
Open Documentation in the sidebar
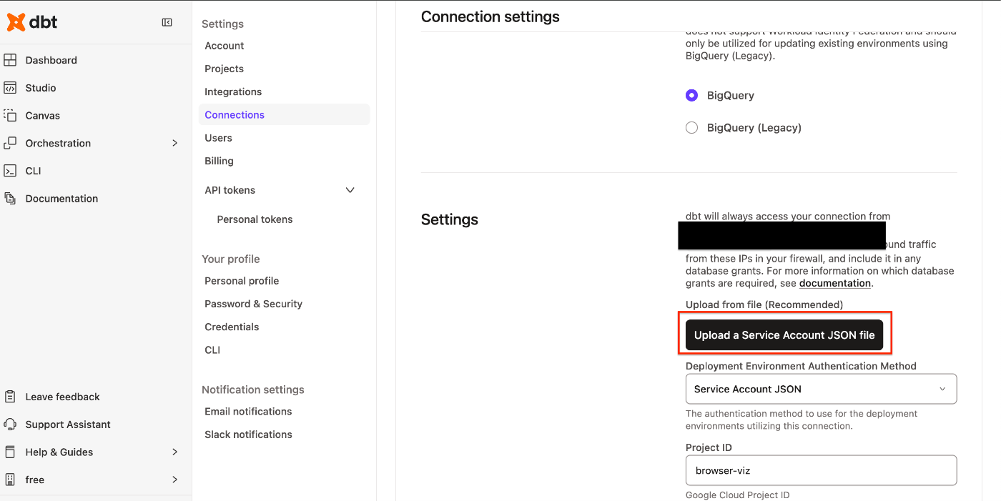(62, 199)
